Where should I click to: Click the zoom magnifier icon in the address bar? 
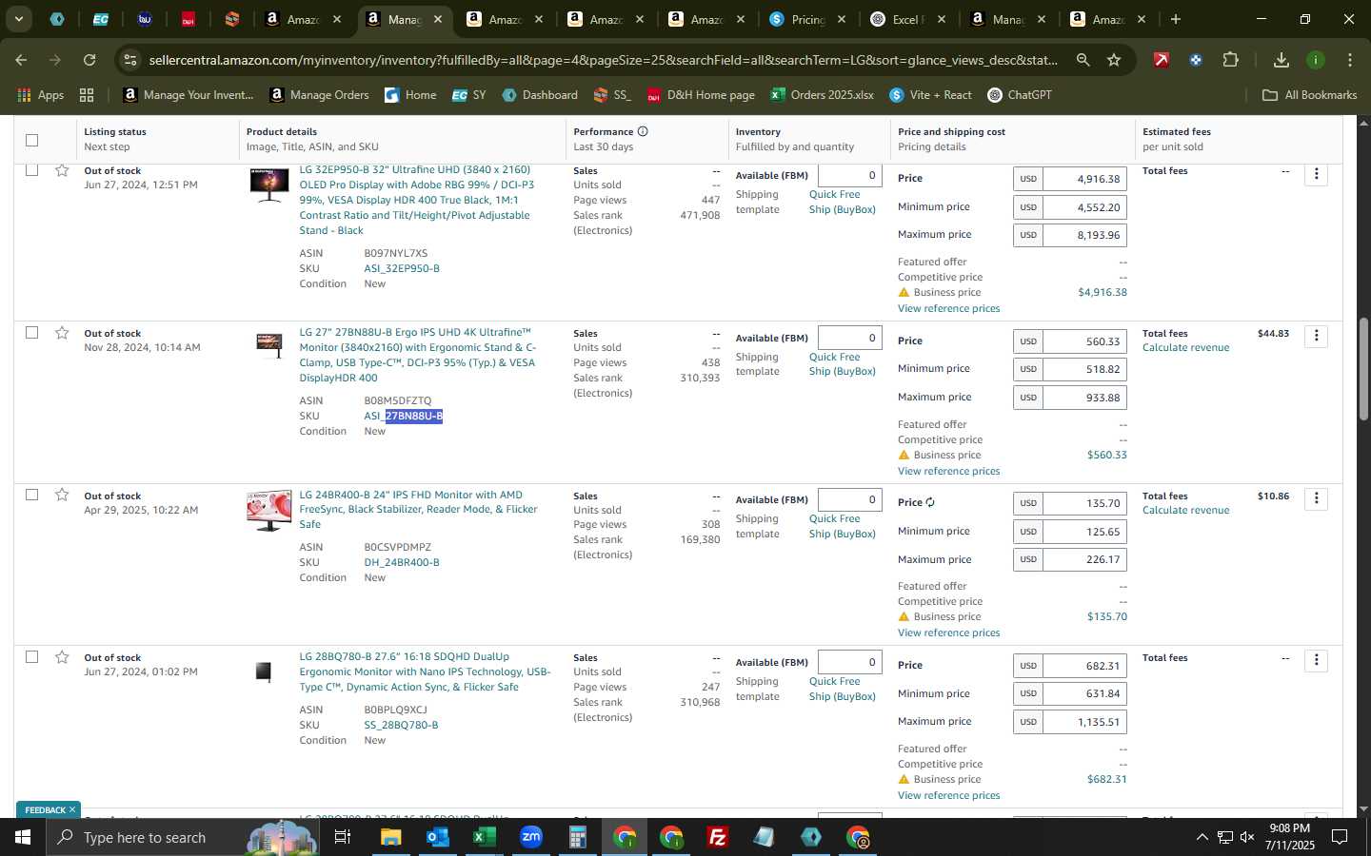(x=1083, y=60)
